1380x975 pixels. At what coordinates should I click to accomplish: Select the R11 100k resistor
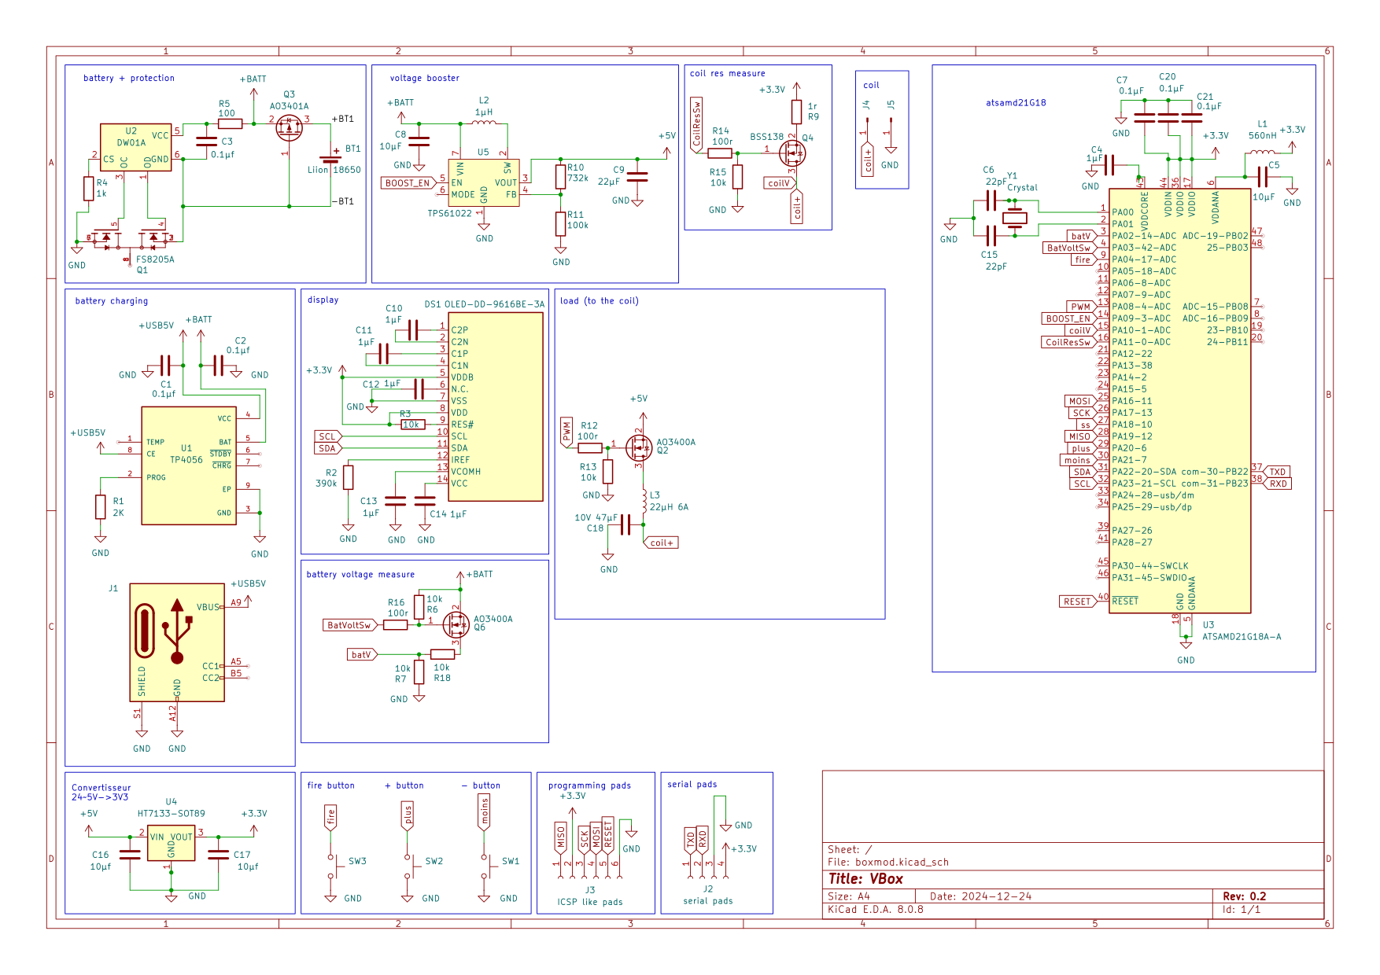(560, 223)
